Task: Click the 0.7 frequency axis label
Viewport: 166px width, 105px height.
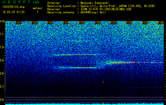Action: [2, 87]
